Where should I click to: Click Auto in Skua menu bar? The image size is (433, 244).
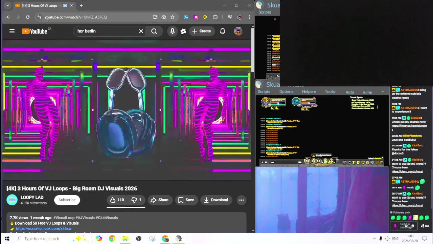tap(350, 92)
